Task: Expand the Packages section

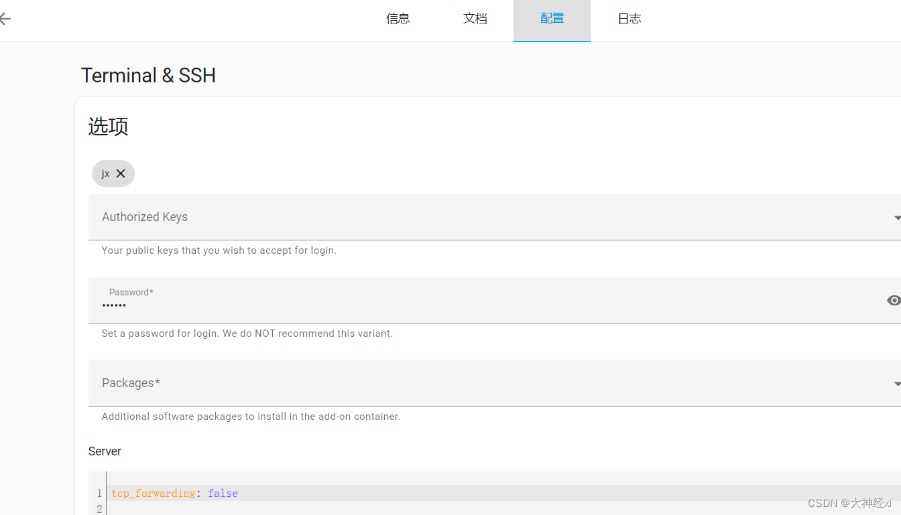Action: (x=469, y=382)
